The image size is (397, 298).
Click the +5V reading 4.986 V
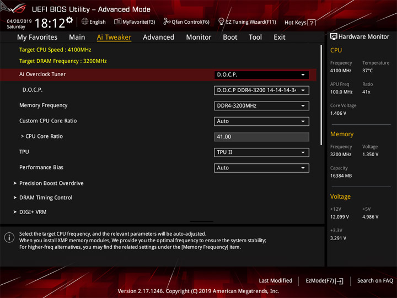(370, 217)
